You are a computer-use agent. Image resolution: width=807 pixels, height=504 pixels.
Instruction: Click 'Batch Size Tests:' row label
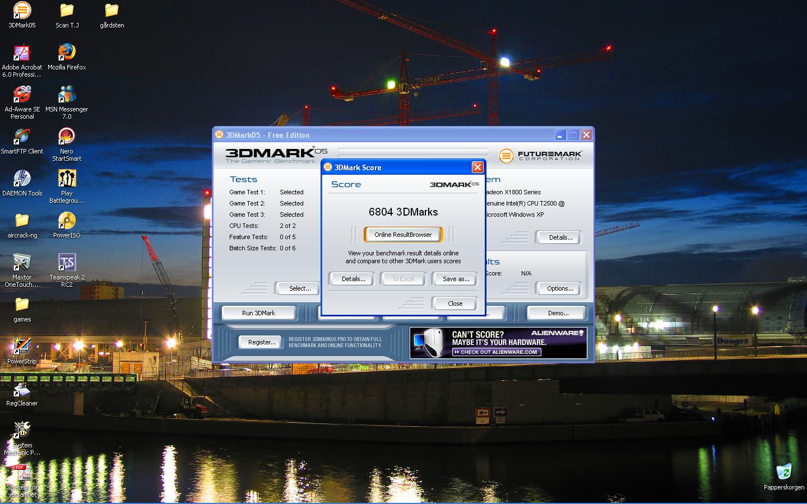pyautogui.click(x=253, y=248)
